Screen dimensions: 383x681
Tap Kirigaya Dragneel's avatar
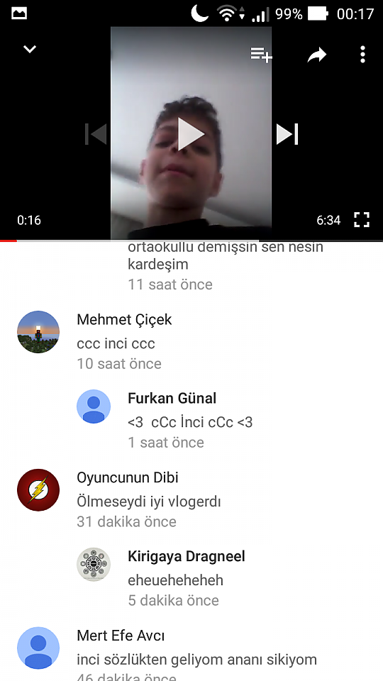point(94,564)
